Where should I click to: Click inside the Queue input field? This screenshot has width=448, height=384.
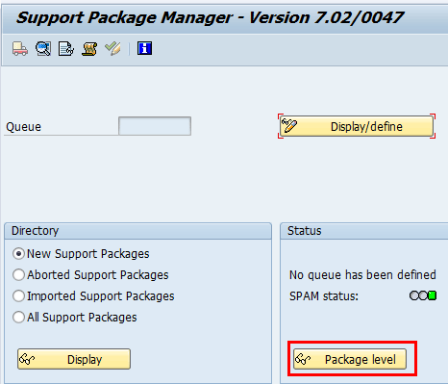[155, 126]
